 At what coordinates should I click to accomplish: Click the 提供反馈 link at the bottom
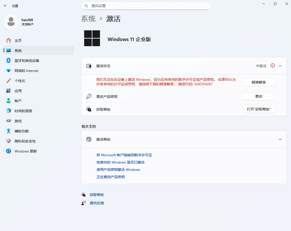tap(96, 203)
